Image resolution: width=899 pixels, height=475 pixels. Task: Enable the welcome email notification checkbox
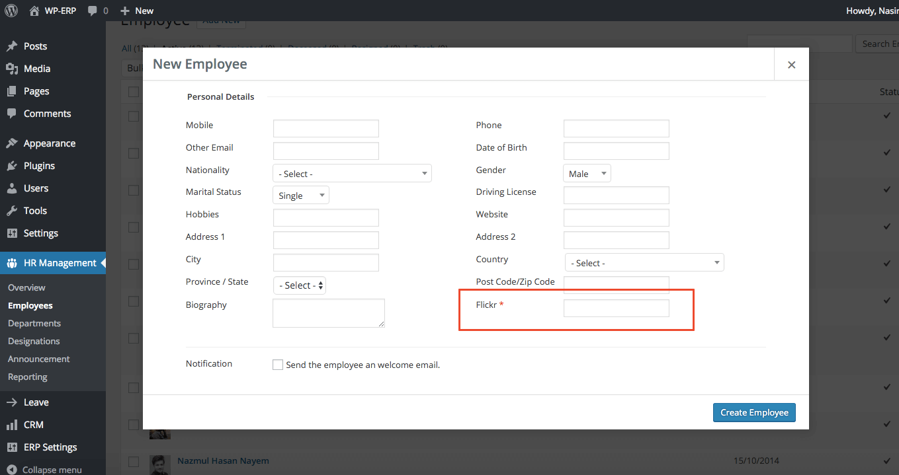278,364
